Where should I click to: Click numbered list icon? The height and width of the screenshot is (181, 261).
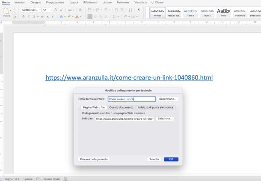pos(98,10)
